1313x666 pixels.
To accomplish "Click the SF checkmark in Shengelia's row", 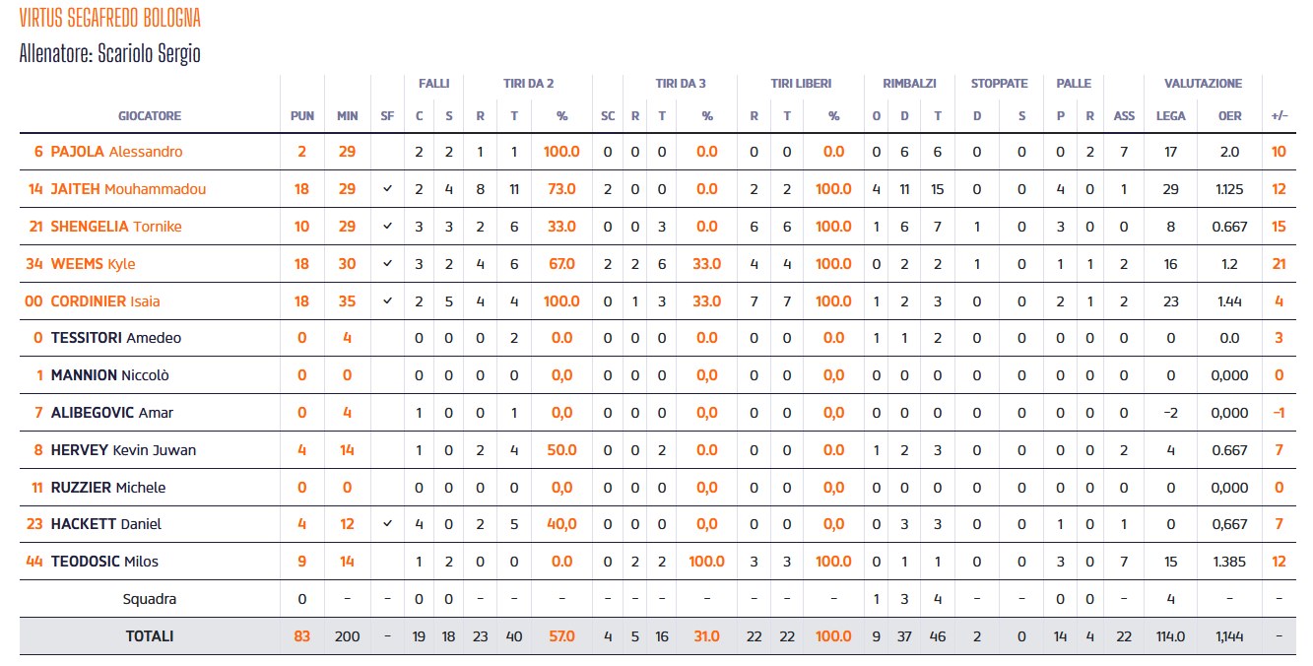I will 387,227.
